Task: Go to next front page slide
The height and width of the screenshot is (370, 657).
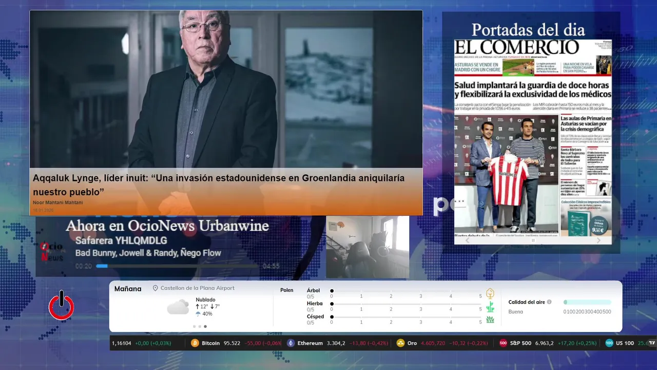Action: (x=598, y=240)
